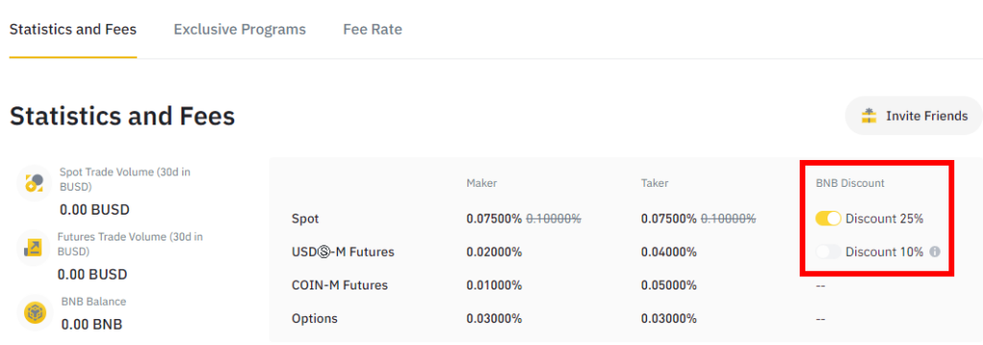The image size is (983, 345).
Task: Click the gift icon on Invite Friends
Action: (x=869, y=116)
